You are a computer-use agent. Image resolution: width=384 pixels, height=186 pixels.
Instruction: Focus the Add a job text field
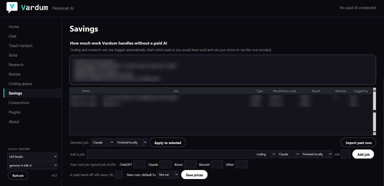(x=170, y=154)
